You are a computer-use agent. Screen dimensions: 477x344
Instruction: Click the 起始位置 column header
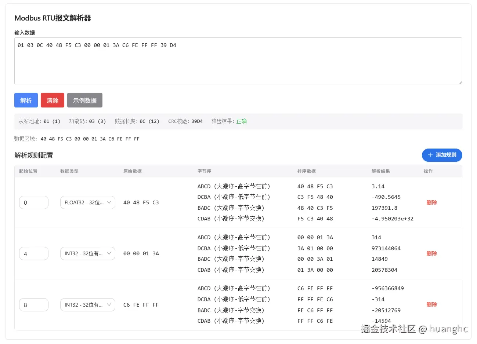[x=28, y=171]
